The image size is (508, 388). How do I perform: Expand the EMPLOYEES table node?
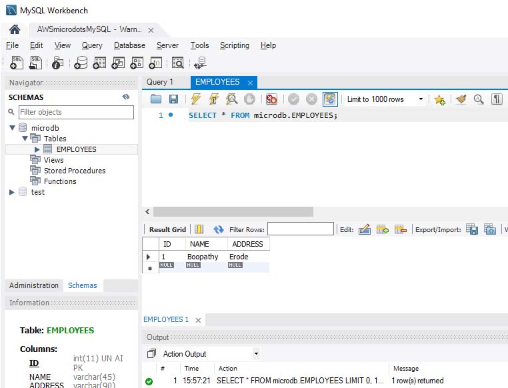point(37,149)
